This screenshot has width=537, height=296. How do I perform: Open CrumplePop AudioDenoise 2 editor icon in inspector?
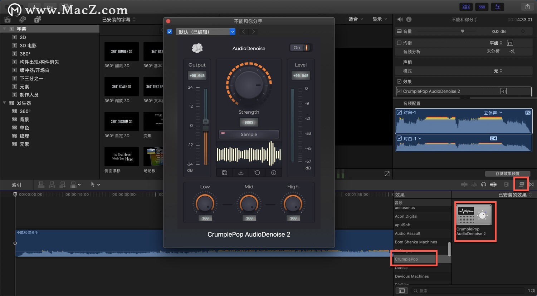[503, 91]
